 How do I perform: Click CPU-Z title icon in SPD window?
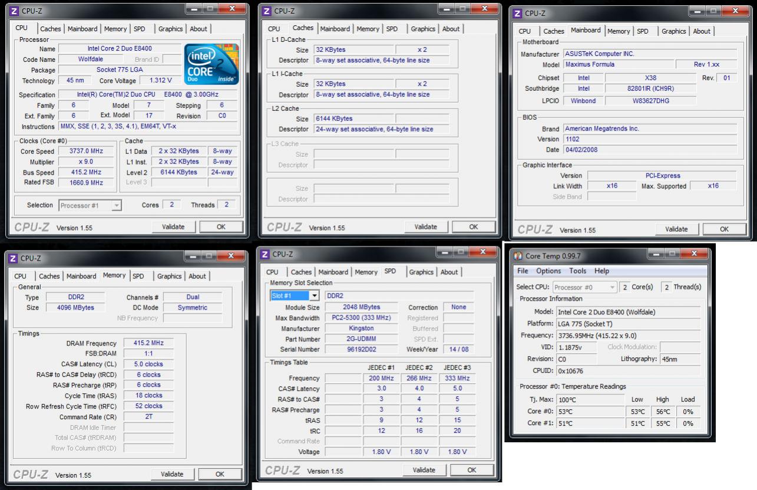[265, 254]
